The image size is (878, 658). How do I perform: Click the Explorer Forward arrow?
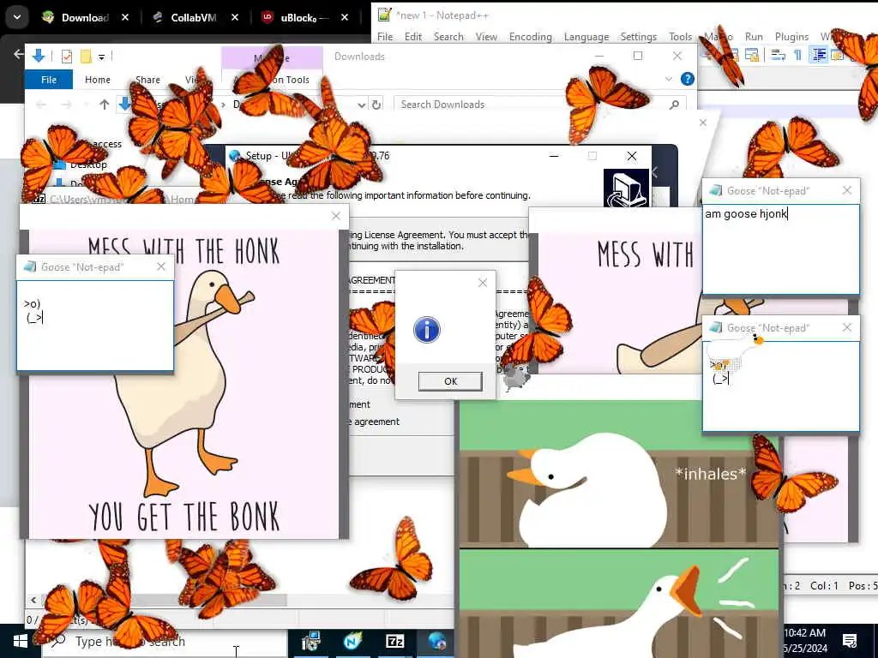pyautogui.click(x=66, y=104)
